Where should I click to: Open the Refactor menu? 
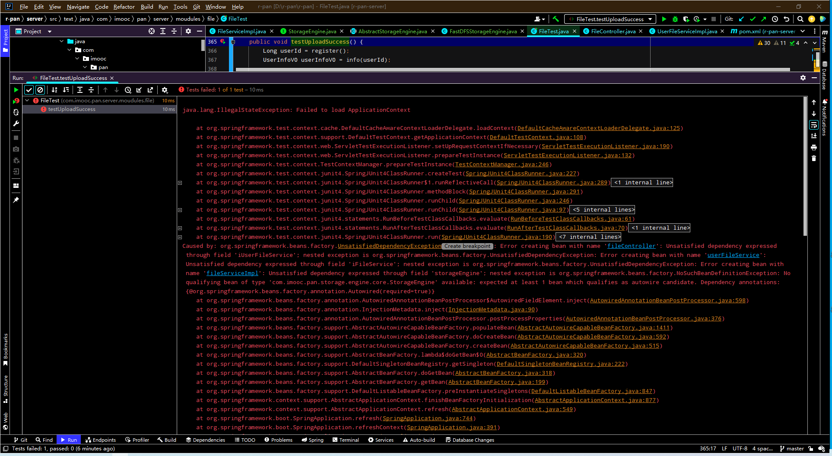[124, 6]
